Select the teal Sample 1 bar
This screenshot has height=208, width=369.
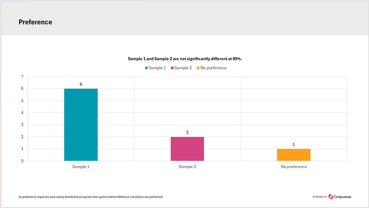coord(81,125)
